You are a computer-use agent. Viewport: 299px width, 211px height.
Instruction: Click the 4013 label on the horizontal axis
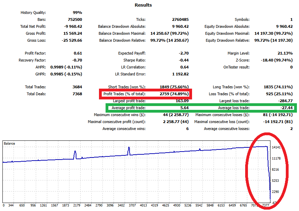(x=143, y=205)
